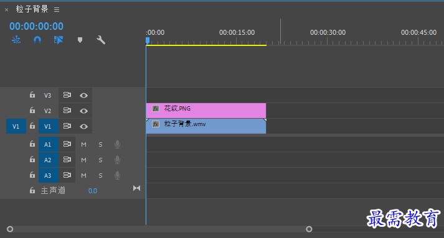Toggle nest sequence insert mode icon
The width and height of the screenshot is (444, 238).
click(x=16, y=40)
